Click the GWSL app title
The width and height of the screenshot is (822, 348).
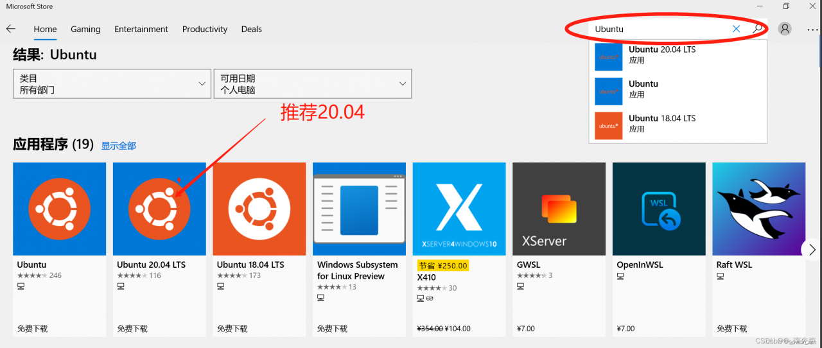pos(529,265)
